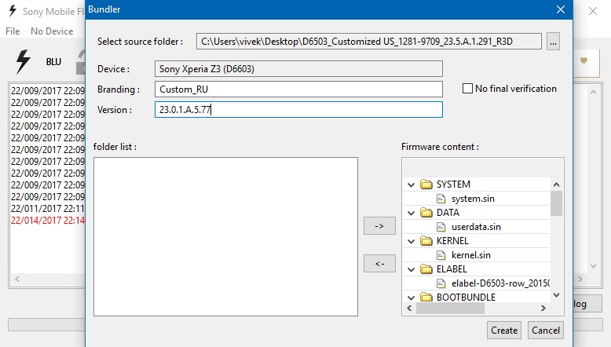Click Flashtool log scroll down arrow
This screenshot has height=347, width=611.
[x=593, y=266]
